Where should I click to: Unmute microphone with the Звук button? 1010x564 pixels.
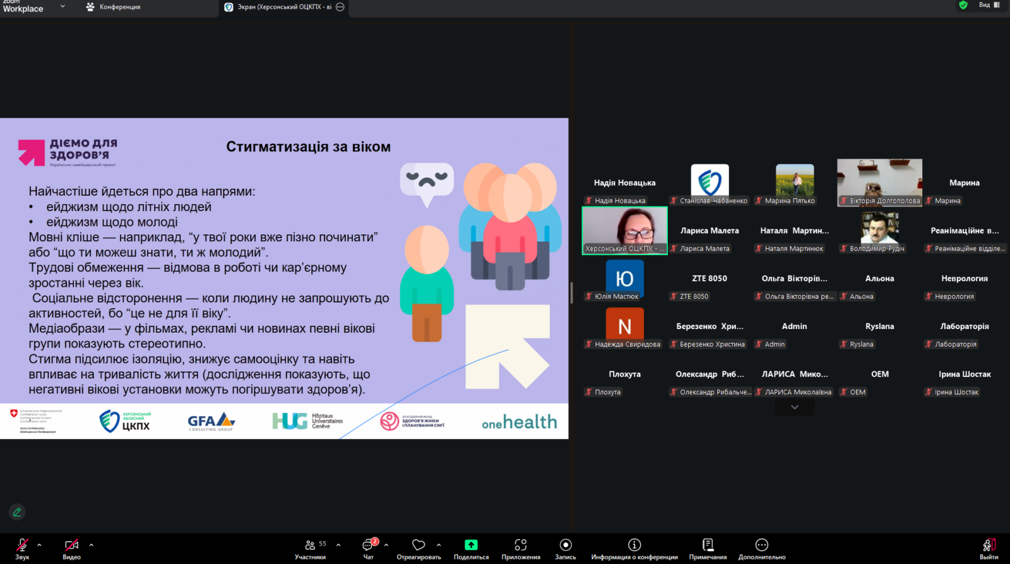tap(22, 547)
